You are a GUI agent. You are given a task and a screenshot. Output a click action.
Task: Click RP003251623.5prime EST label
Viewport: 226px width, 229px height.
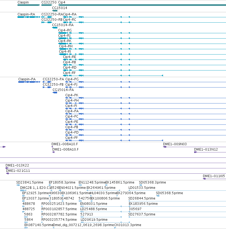pyautogui.click(x=59, y=204)
